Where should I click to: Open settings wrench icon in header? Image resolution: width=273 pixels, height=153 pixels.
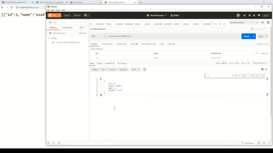click(x=250, y=15)
